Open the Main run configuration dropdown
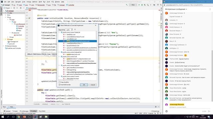Viewport: 213px width, 119px height. [133, 5]
